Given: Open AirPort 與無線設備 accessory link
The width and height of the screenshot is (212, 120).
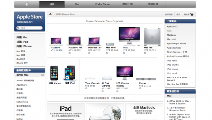Looking at the screenshot, I should [x=25, y=81].
